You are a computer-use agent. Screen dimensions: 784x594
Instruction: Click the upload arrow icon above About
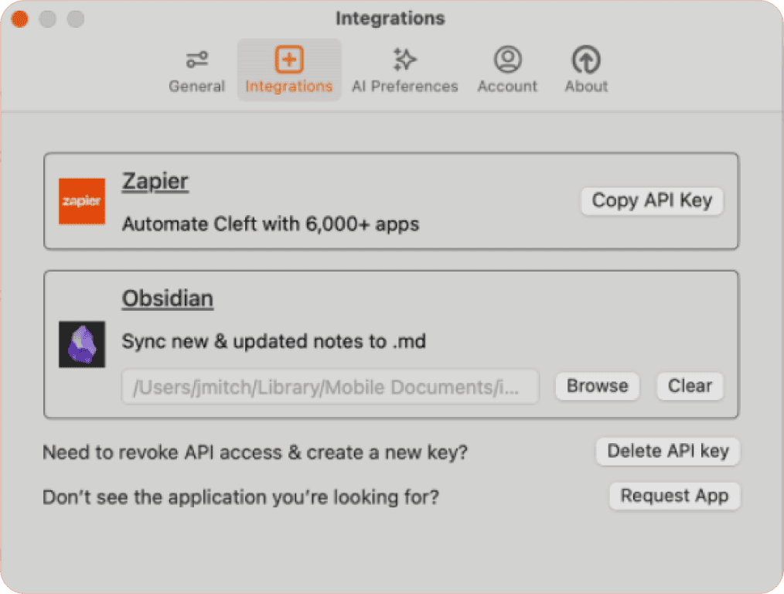[585, 58]
